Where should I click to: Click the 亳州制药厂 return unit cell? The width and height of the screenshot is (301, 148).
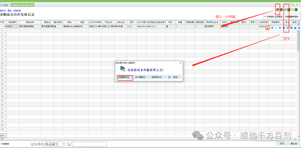pyautogui.click(x=212, y=26)
